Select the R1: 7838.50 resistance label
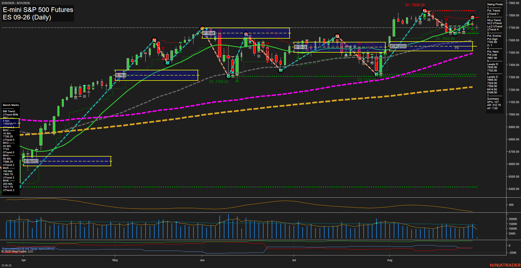Viewport: 521px width, 268px height. coord(415,5)
